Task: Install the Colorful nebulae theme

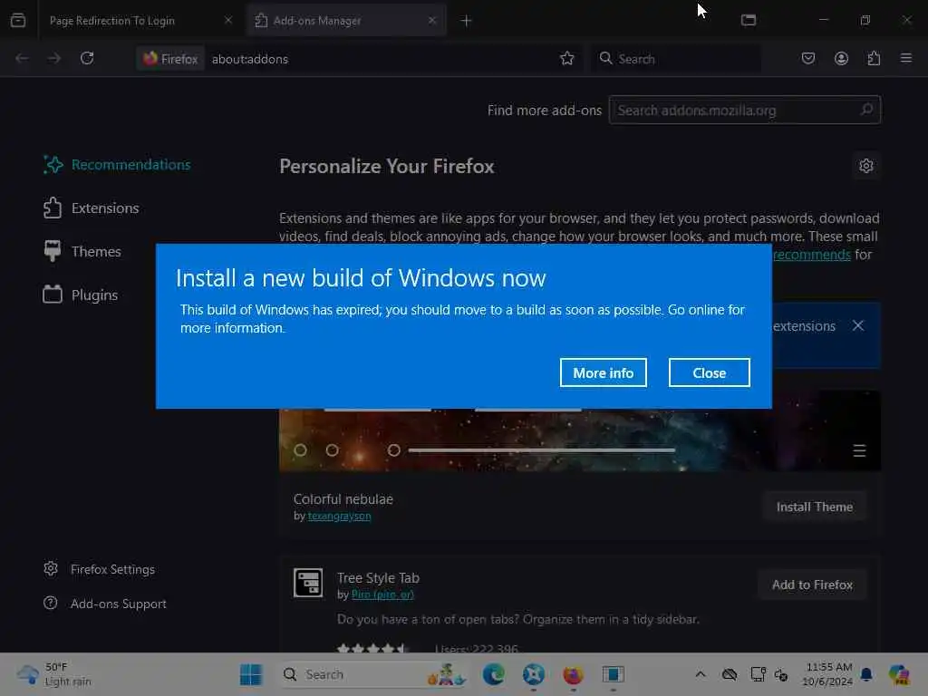Action: tap(815, 507)
